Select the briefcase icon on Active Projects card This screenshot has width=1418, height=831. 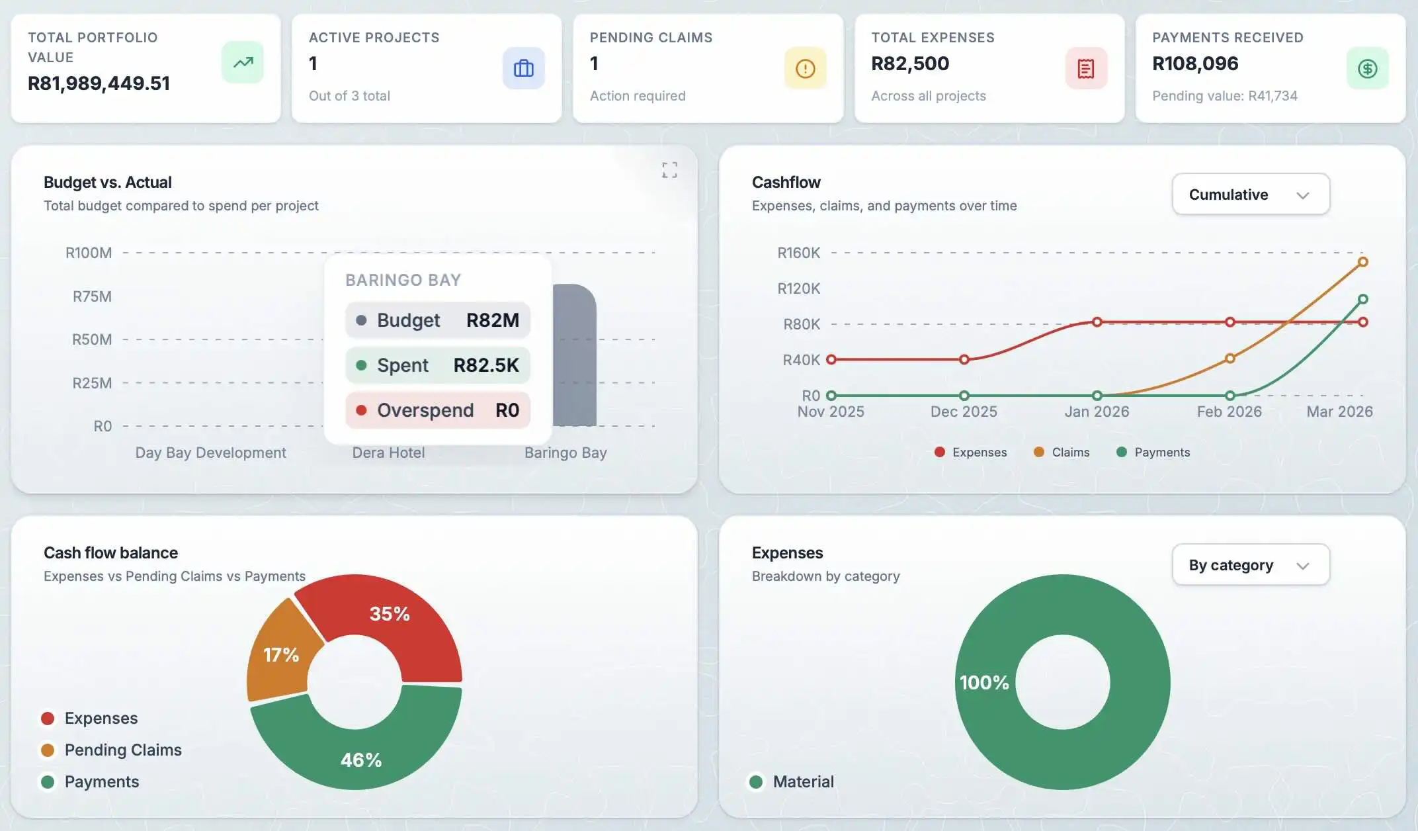523,68
